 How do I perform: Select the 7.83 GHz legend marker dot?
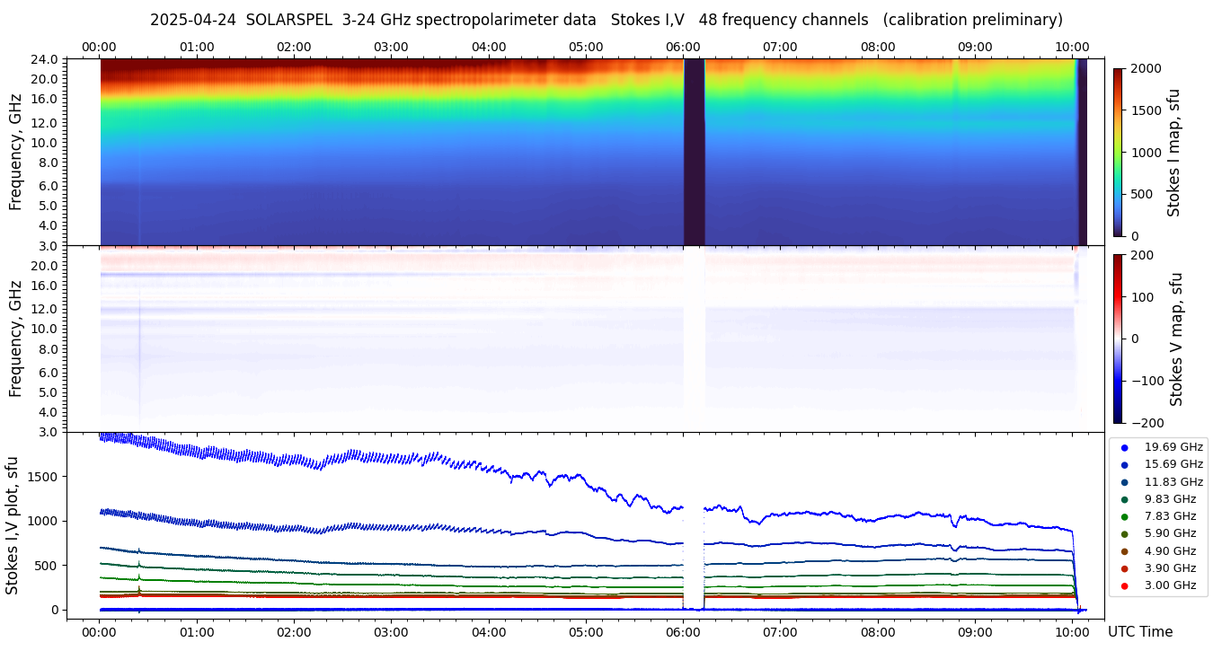pyautogui.click(x=1124, y=516)
